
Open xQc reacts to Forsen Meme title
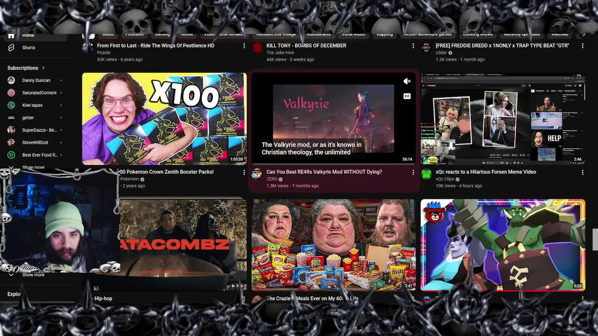coord(486,172)
